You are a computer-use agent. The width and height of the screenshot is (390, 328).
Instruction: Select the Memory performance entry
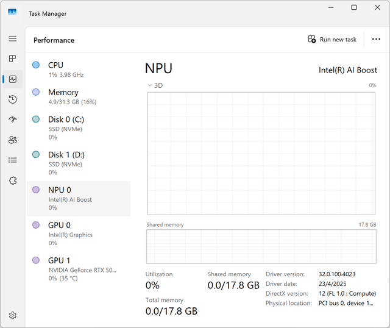click(x=79, y=97)
